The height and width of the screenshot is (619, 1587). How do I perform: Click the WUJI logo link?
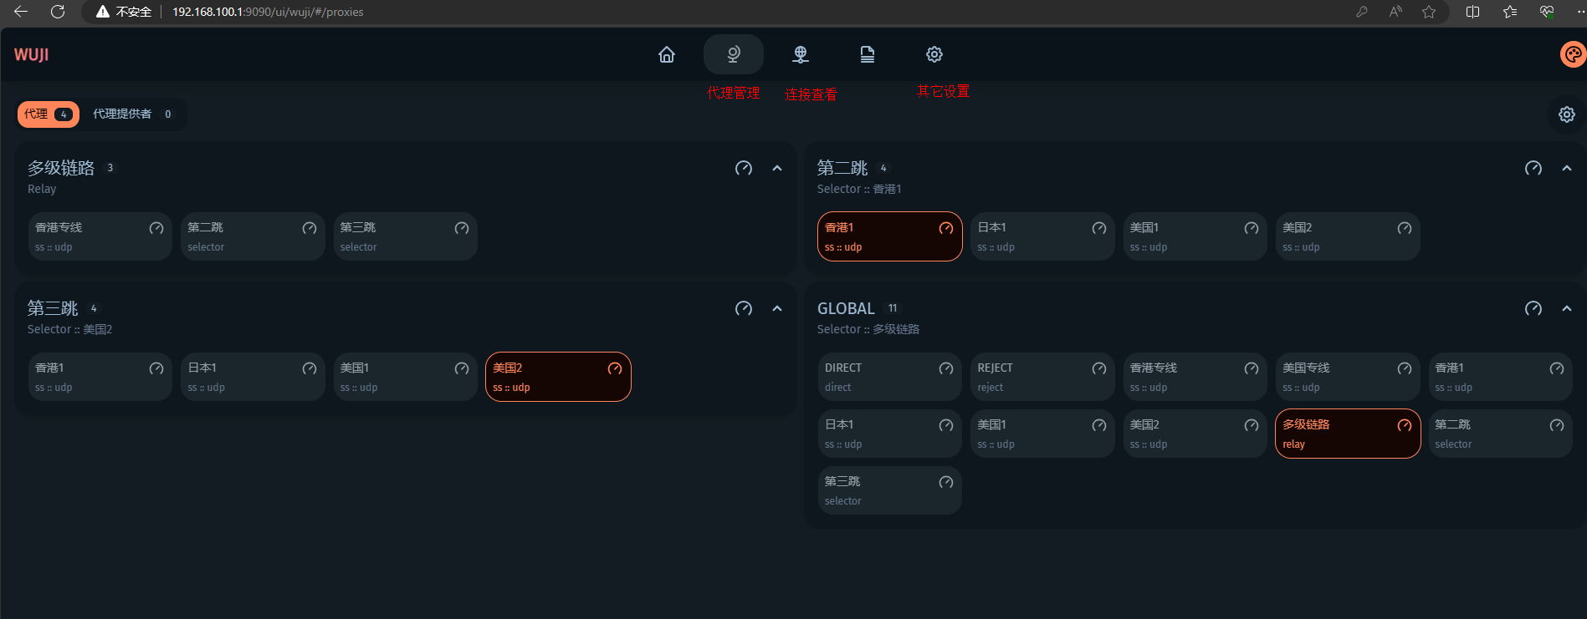tap(32, 54)
